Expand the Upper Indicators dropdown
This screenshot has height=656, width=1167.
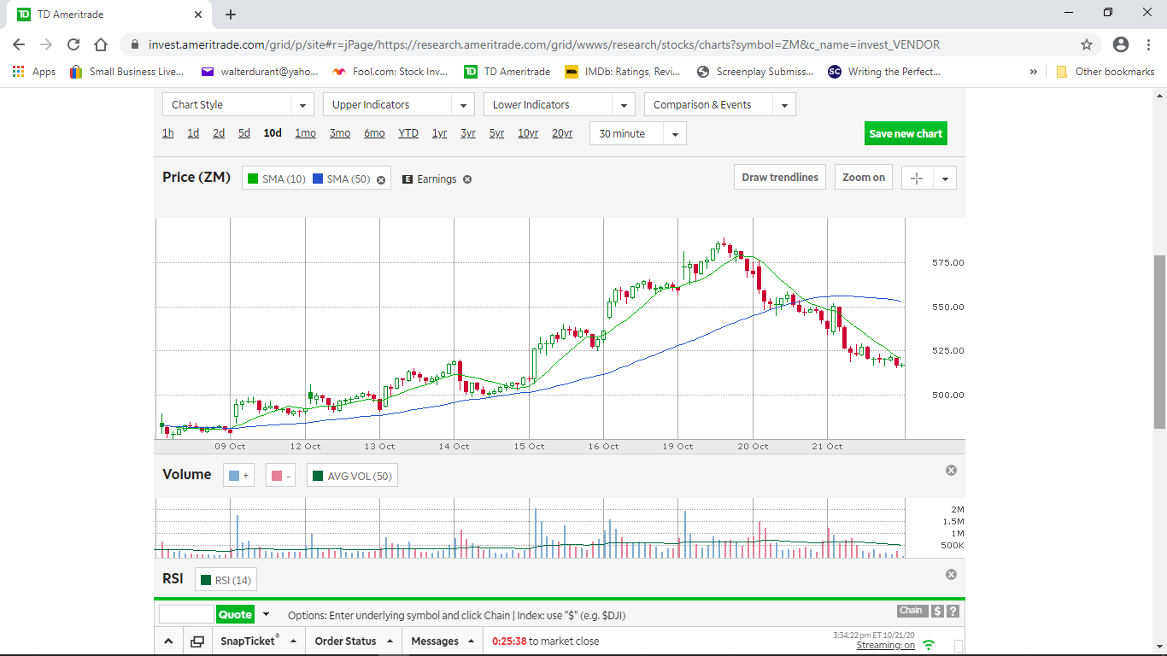(398, 105)
